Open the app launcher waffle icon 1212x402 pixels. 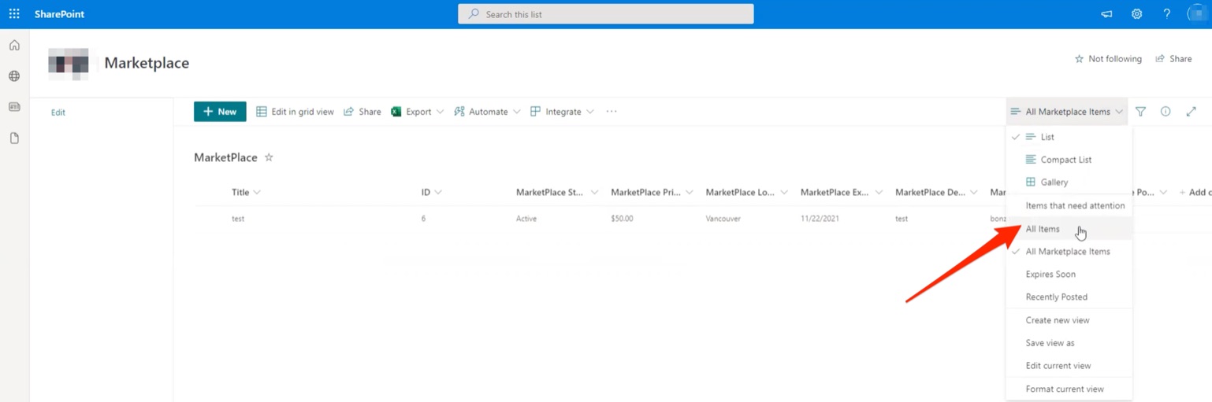click(x=14, y=14)
